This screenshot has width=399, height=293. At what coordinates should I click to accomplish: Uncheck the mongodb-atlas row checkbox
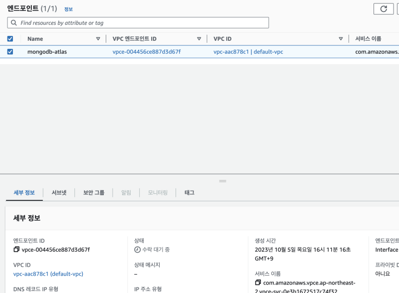coord(10,52)
